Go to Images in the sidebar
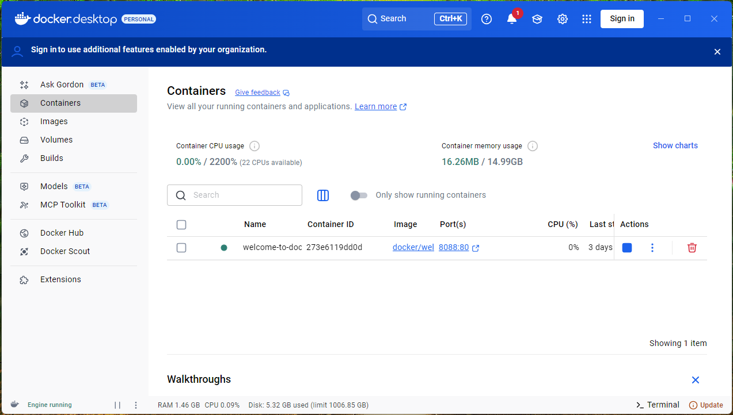Viewport: 733px width, 415px height. [54, 121]
